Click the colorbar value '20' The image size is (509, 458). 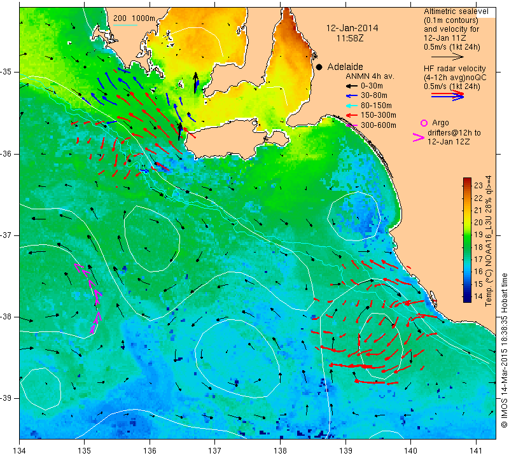coord(478,223)
